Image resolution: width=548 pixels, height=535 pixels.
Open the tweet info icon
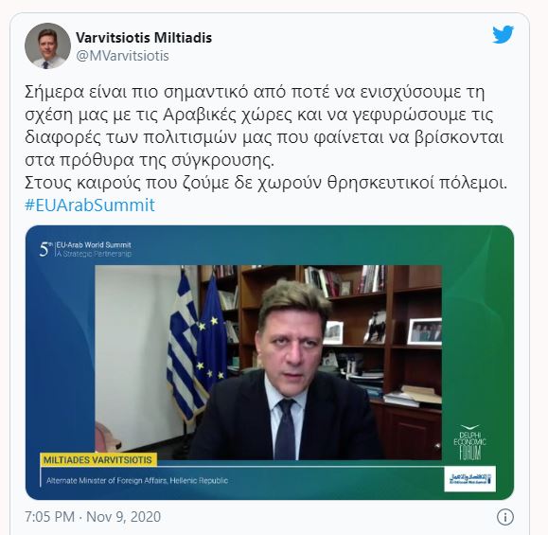pyautogui.click(x=505, y=517)
